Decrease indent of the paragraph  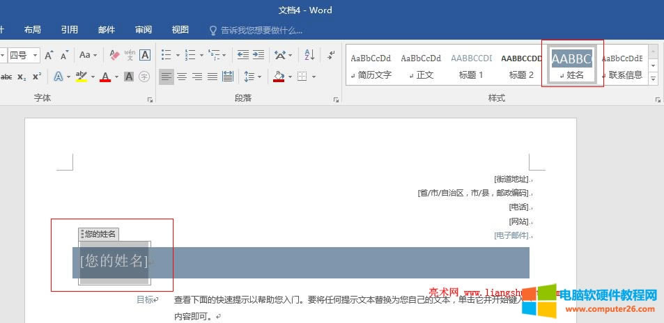click(x=242, y=55)
